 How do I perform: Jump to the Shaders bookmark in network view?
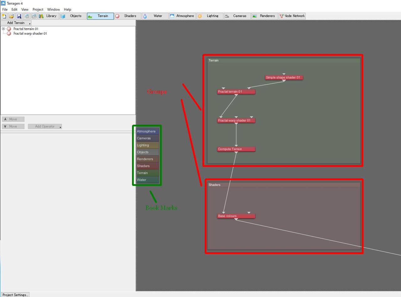coord(147,166)
